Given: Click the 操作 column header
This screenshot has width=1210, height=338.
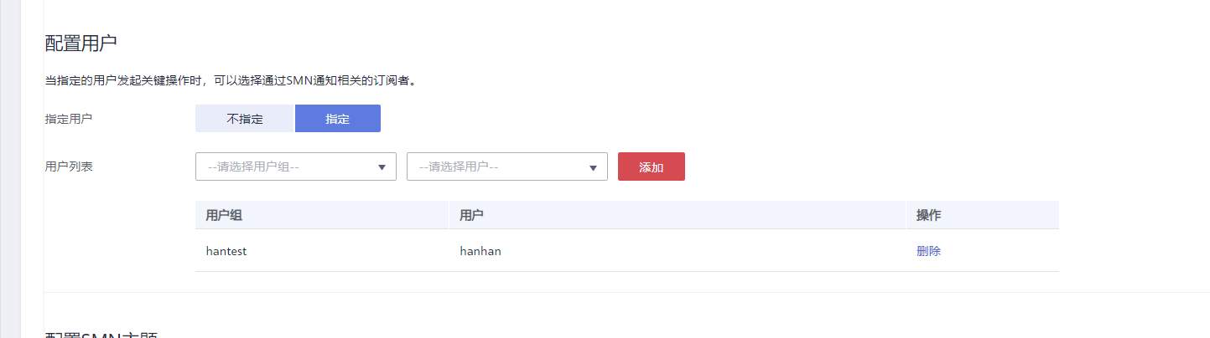Looking at the screenshot, I should pos(928,216).
